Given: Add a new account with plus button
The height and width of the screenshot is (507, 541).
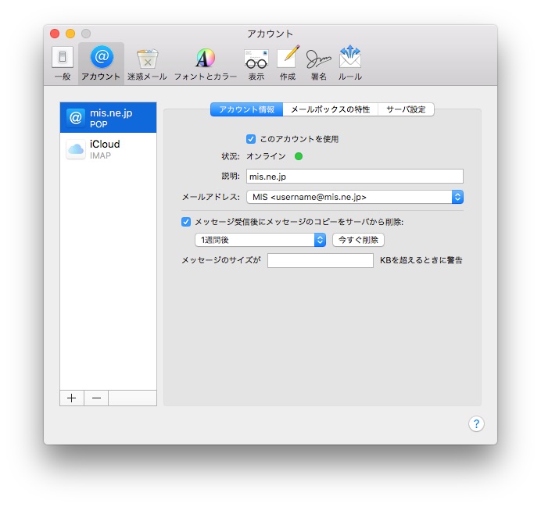Looking at the screenshot, I should tap(72, 398).
